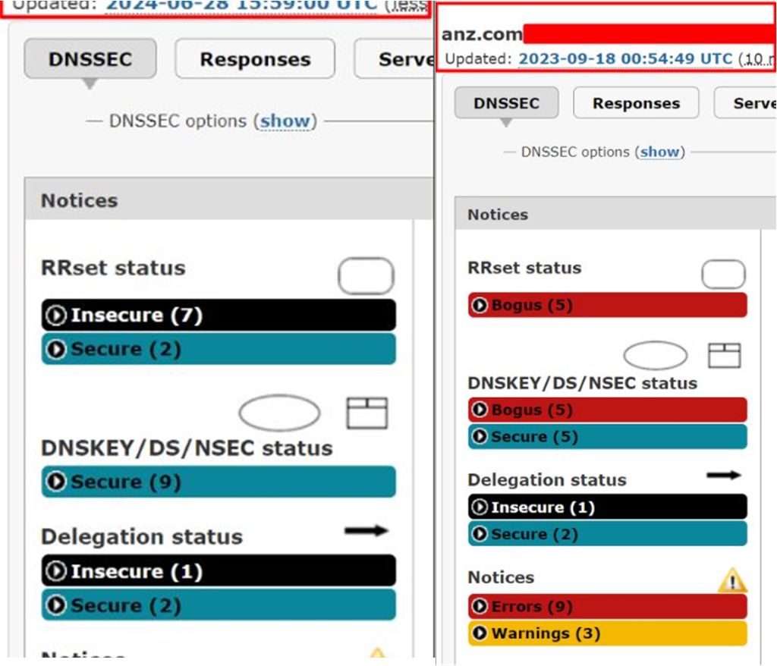Screen dimensions: 777x666
Task: Click the NSEC table icon in the left panel
Action: [367, 413]
